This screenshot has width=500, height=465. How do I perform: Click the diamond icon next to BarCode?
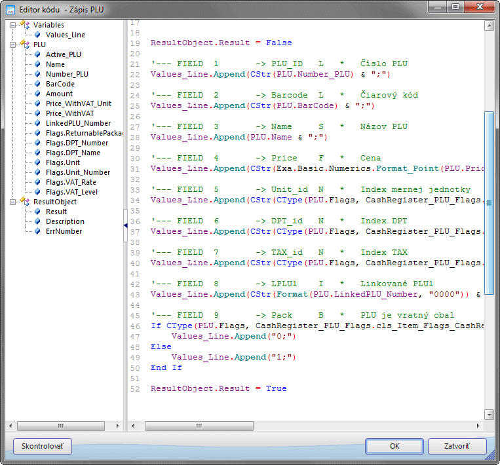(x=37, y=84)
